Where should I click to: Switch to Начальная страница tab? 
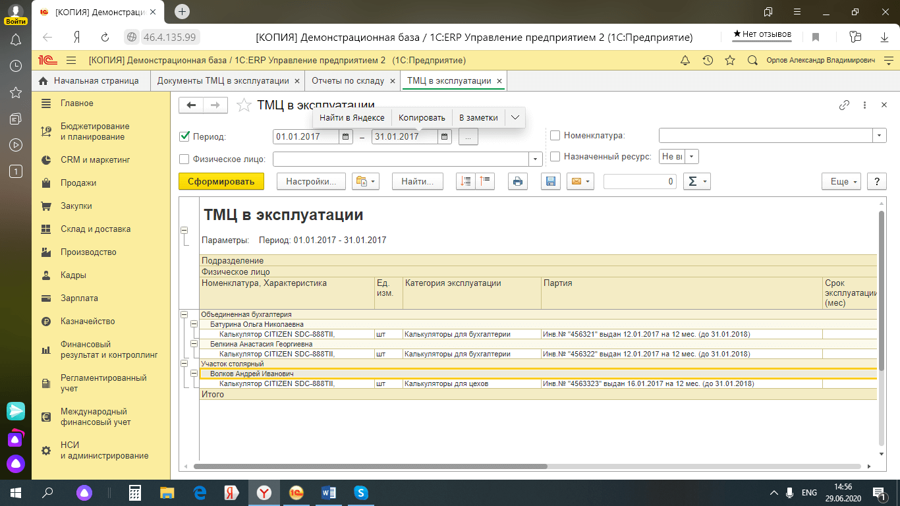click(90, 81)
